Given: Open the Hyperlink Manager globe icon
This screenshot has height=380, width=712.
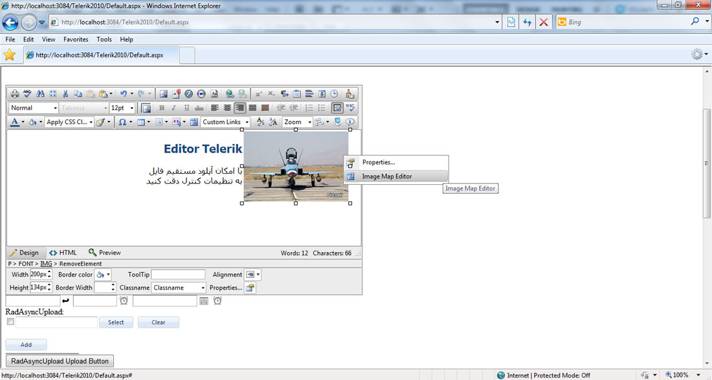Looking at the screenshot, I should click(230, 94).
